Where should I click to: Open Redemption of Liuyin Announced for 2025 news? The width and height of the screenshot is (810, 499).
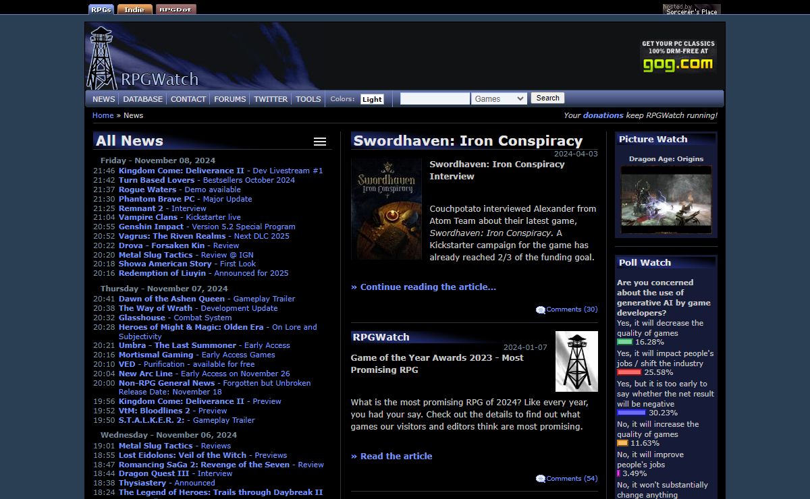(204, 273)
